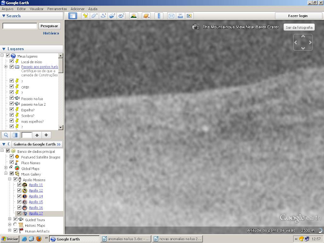Open the Windows Iniciar start button
324x243 pixels.
(10, 239)
